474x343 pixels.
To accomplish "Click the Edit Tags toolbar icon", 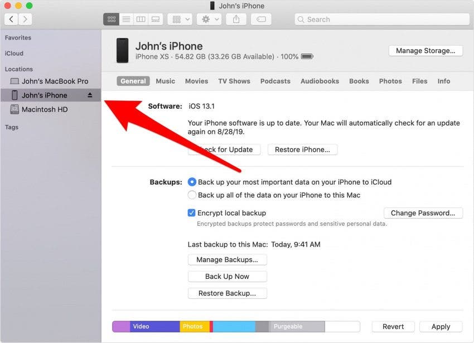I will click(261, 20).
